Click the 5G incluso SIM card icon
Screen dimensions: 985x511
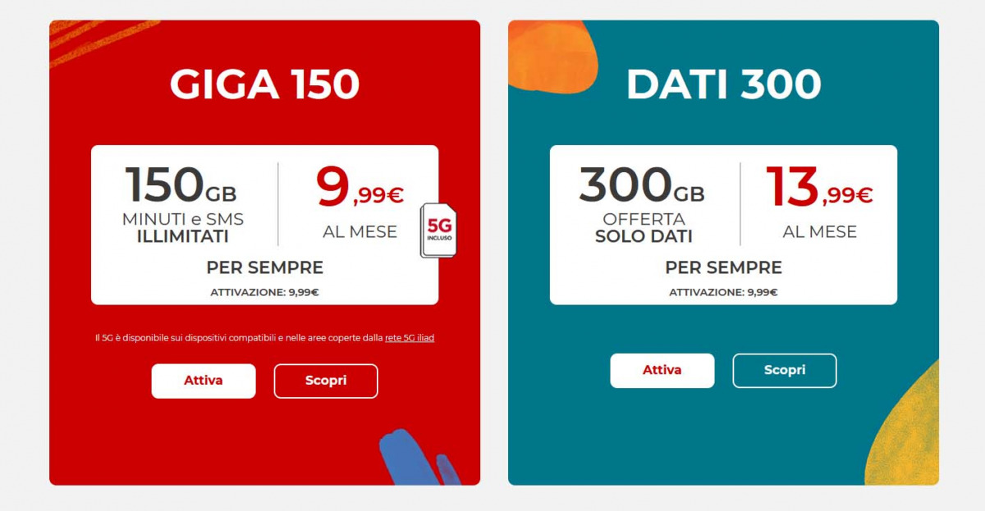438,230
